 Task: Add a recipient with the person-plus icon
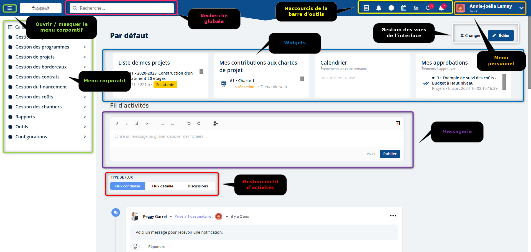pyautogui.click(x=215, y=123)
